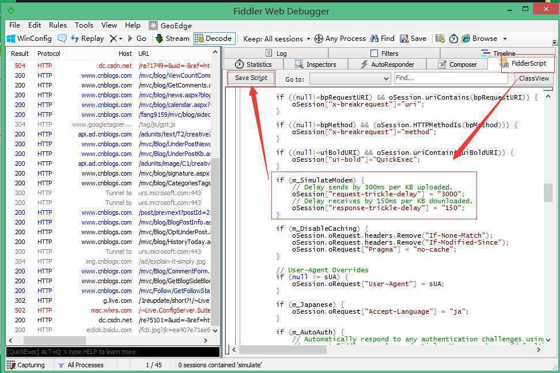Click the 1 / 45 session count
The height and width of the screenshot is (373, 560).
[154, 365]
